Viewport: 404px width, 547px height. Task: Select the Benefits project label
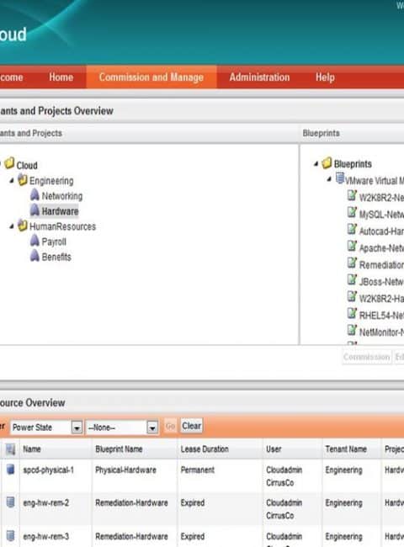(x=56, y=258)
